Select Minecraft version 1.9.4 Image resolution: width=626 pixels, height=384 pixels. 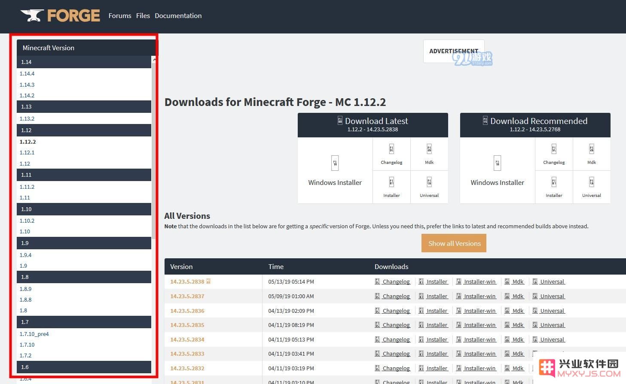point(26,255)
